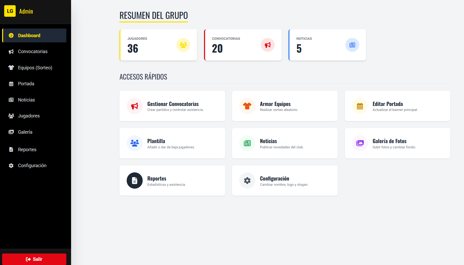Click the orange shirt icon for Armar Equipos
Viewport: 464px width, 265px height.
click(247, 106)
